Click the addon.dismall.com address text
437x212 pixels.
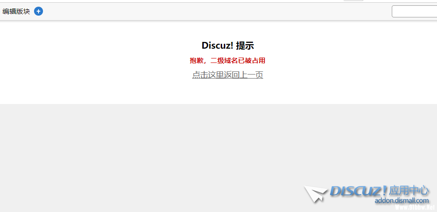(x=402, y=200)
